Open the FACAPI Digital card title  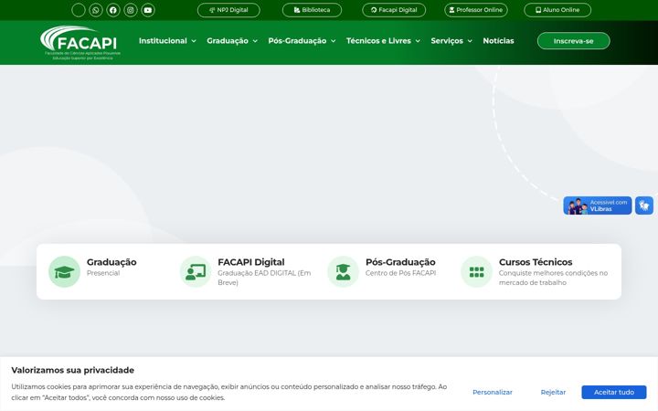251,262
